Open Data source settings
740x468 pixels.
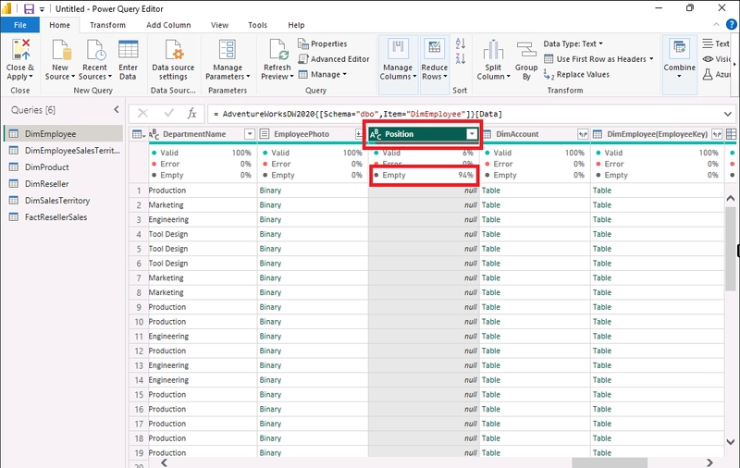coord(173,60)
